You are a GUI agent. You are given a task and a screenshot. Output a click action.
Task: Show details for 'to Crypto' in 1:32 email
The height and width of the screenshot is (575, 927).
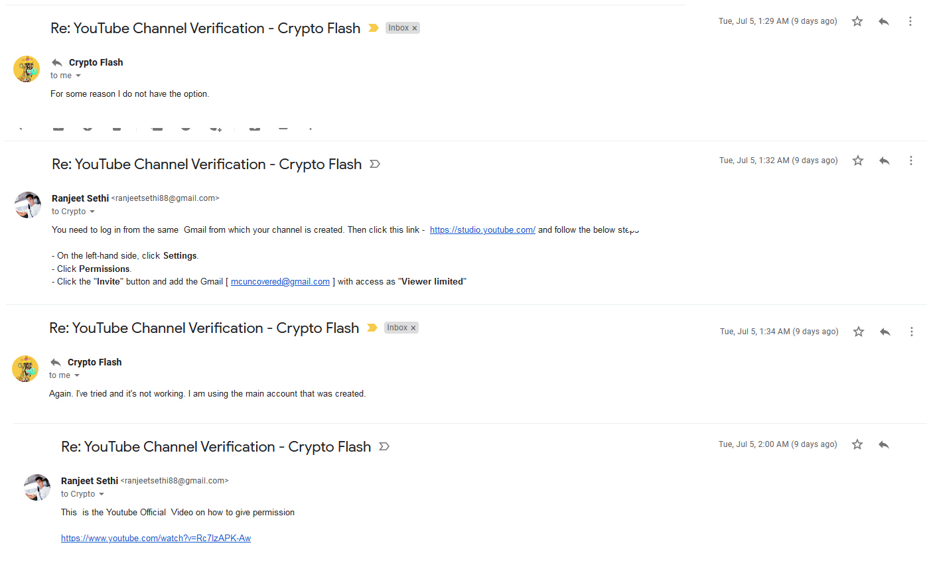(92, 212)
